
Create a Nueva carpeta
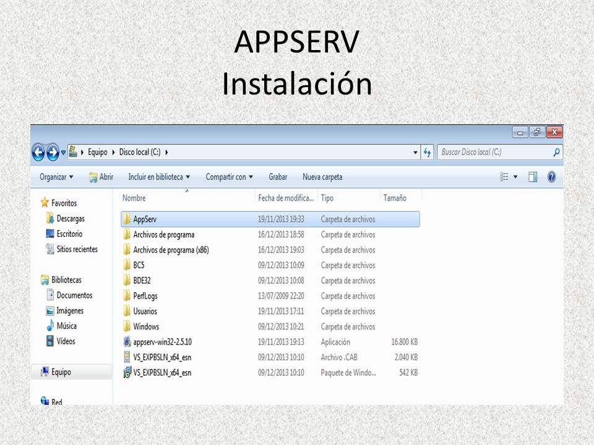[322, 177]
